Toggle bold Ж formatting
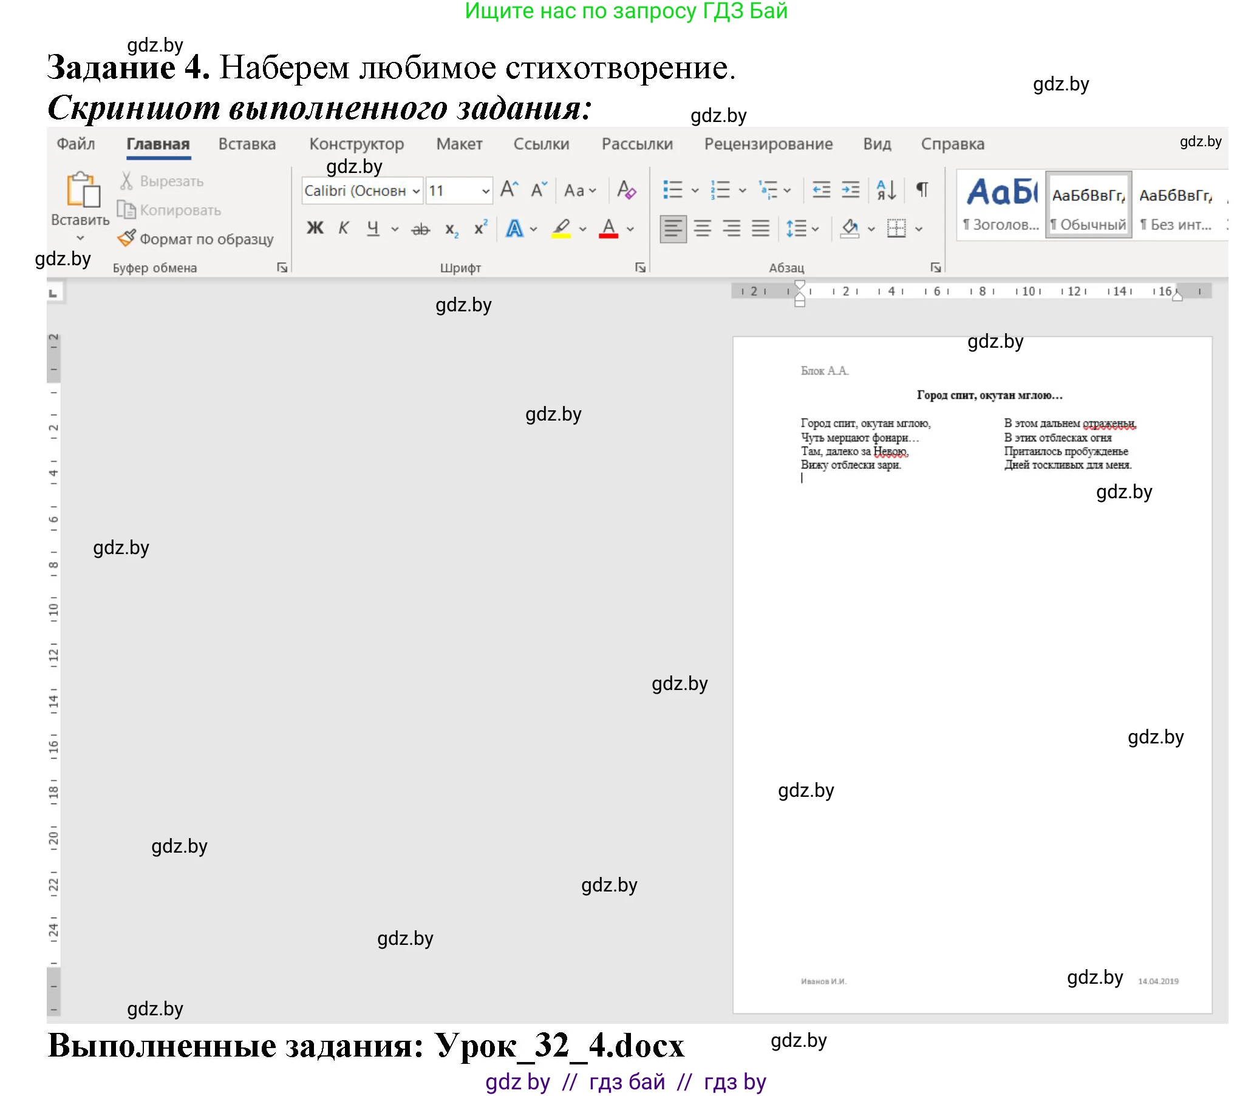 coord(315,229)
